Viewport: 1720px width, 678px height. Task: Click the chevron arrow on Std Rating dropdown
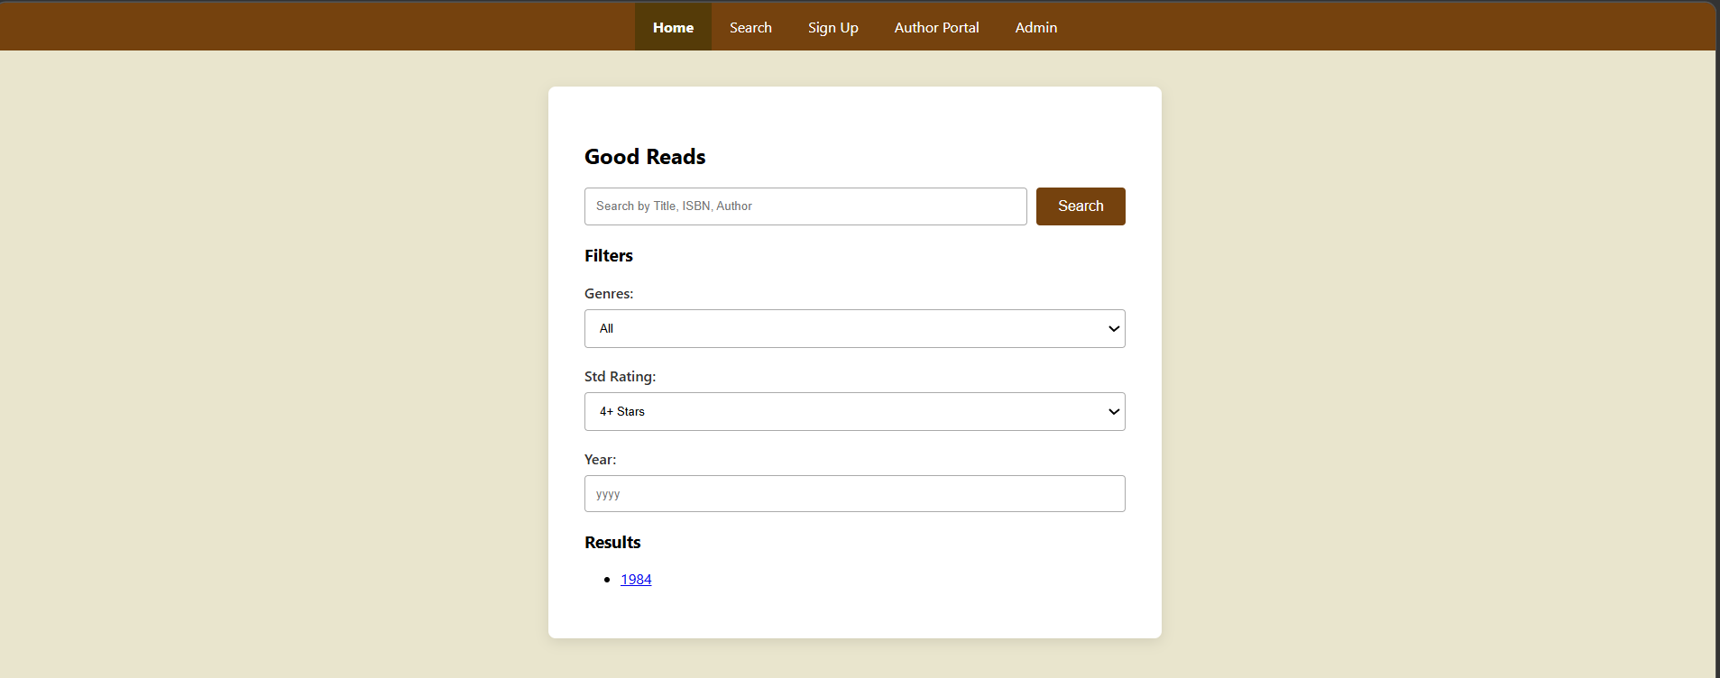point(1114,412)
